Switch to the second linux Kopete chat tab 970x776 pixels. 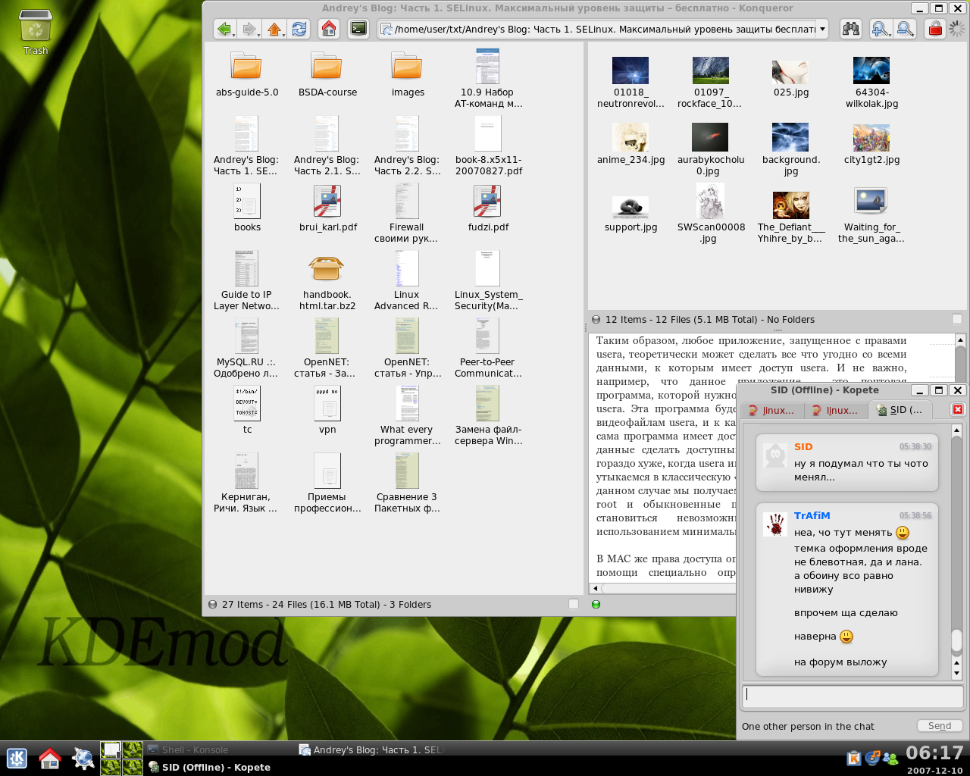(x=835, y=410)
